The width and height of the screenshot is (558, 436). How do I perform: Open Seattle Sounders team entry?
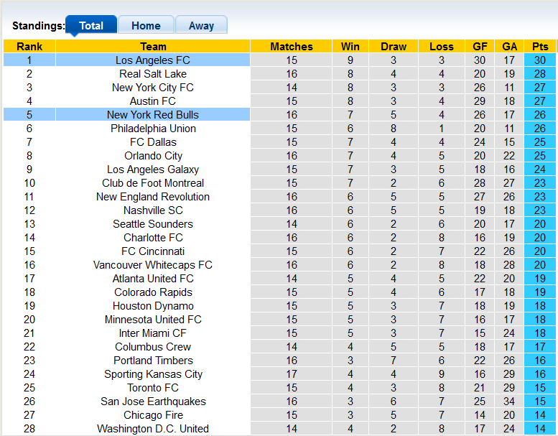pos(153,224)
